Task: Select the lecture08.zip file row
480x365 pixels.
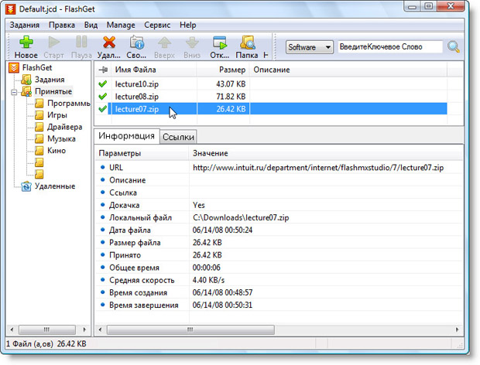Action: pos(273,97)
